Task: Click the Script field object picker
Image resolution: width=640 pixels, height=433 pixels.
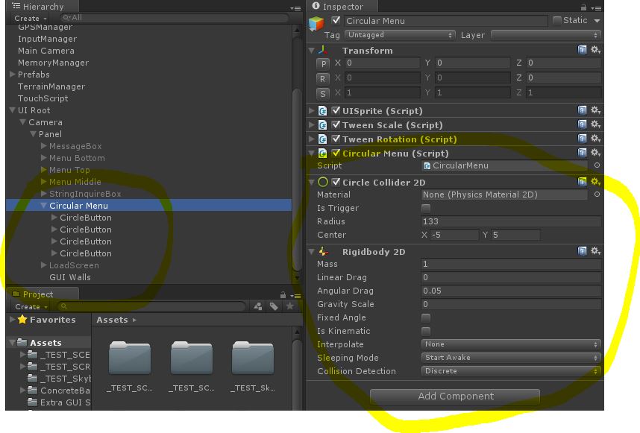Action: point(597,165)
